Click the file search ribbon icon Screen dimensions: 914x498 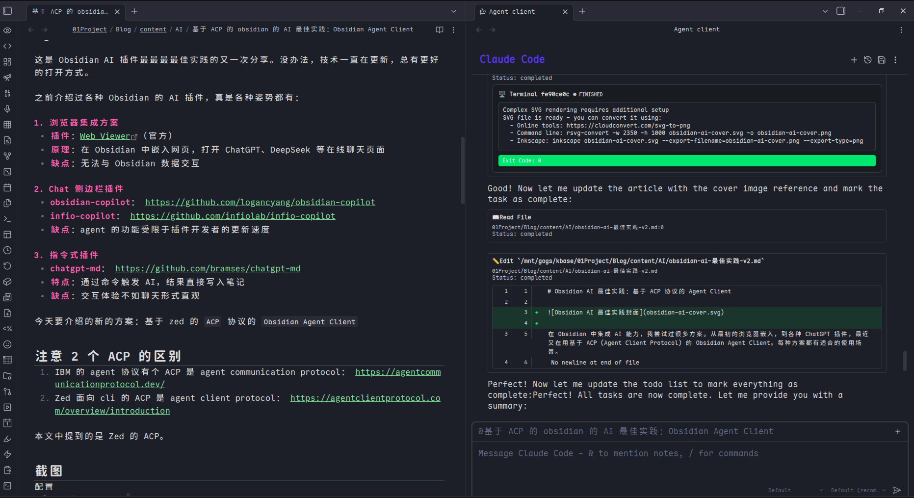pyautogui.click(x=7, y=140)
